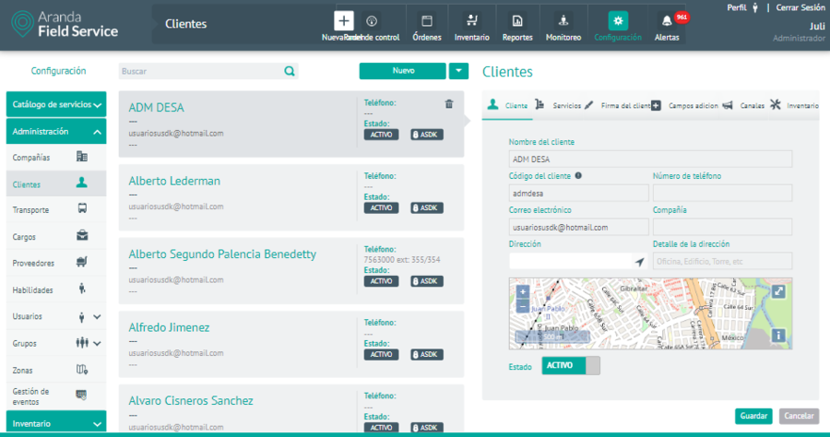Image resolution: width=830 pixels, height=437 pixels.
Task: Zoom in on the map
Action: pos(523,290)
